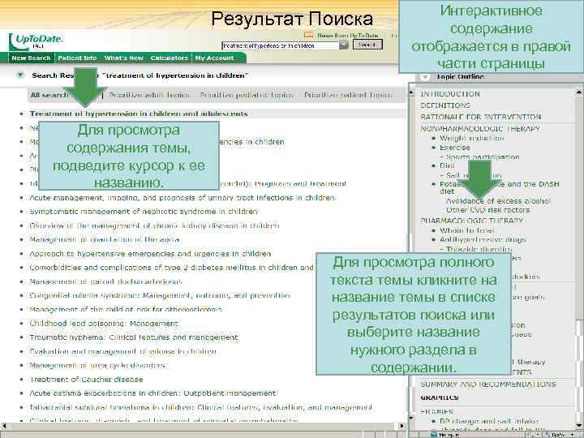Jump to DEFINITIONS in topic outline
Screen dimensions: 584x438
(x=445, y=105)
